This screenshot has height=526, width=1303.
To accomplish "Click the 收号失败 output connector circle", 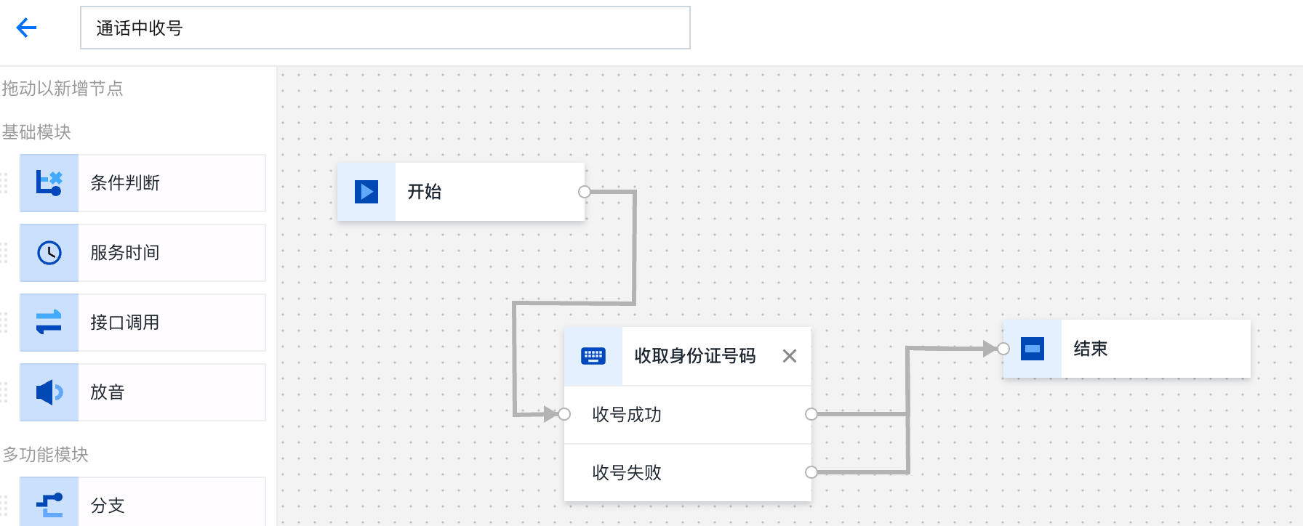I will coord(811,472).
